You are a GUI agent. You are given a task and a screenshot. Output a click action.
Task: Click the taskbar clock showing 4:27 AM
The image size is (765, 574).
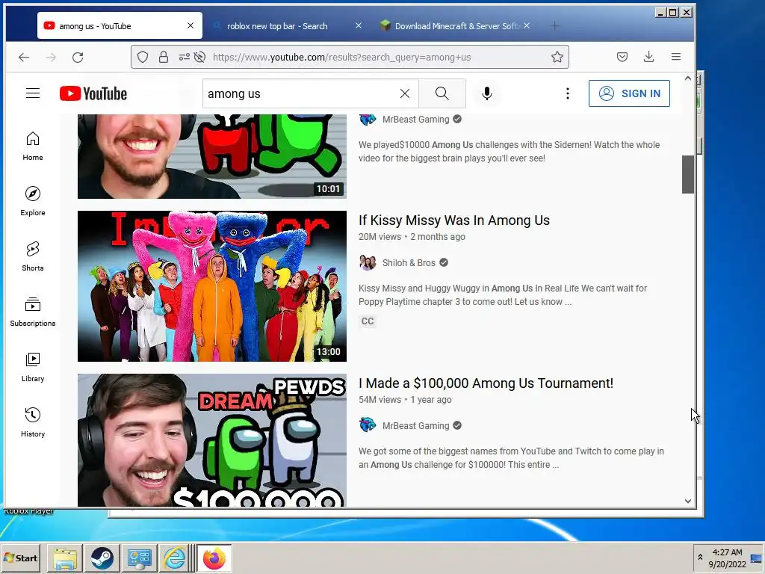pos(727,558)
